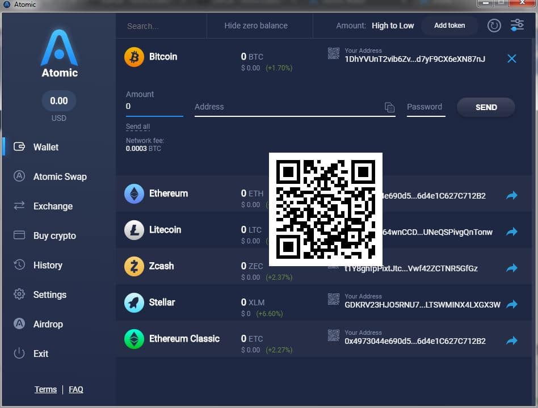Click the Exchange arrows icon
This screenshot has width=538, height=408.
pyautogui.click(x=19, y=205)
